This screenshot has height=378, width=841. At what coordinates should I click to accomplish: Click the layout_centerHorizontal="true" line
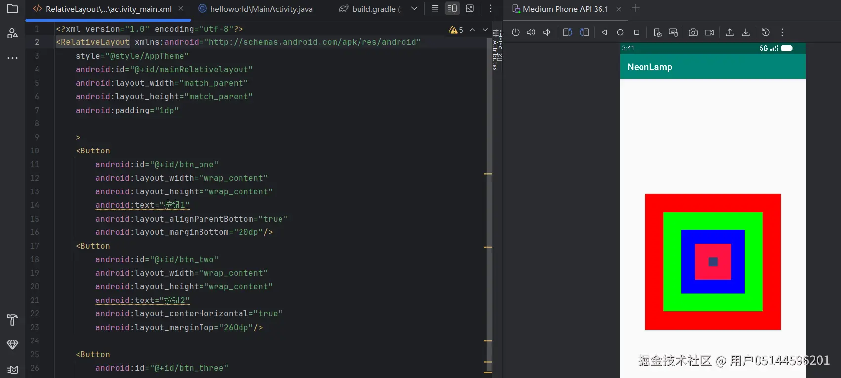click(x=189, y=313)
